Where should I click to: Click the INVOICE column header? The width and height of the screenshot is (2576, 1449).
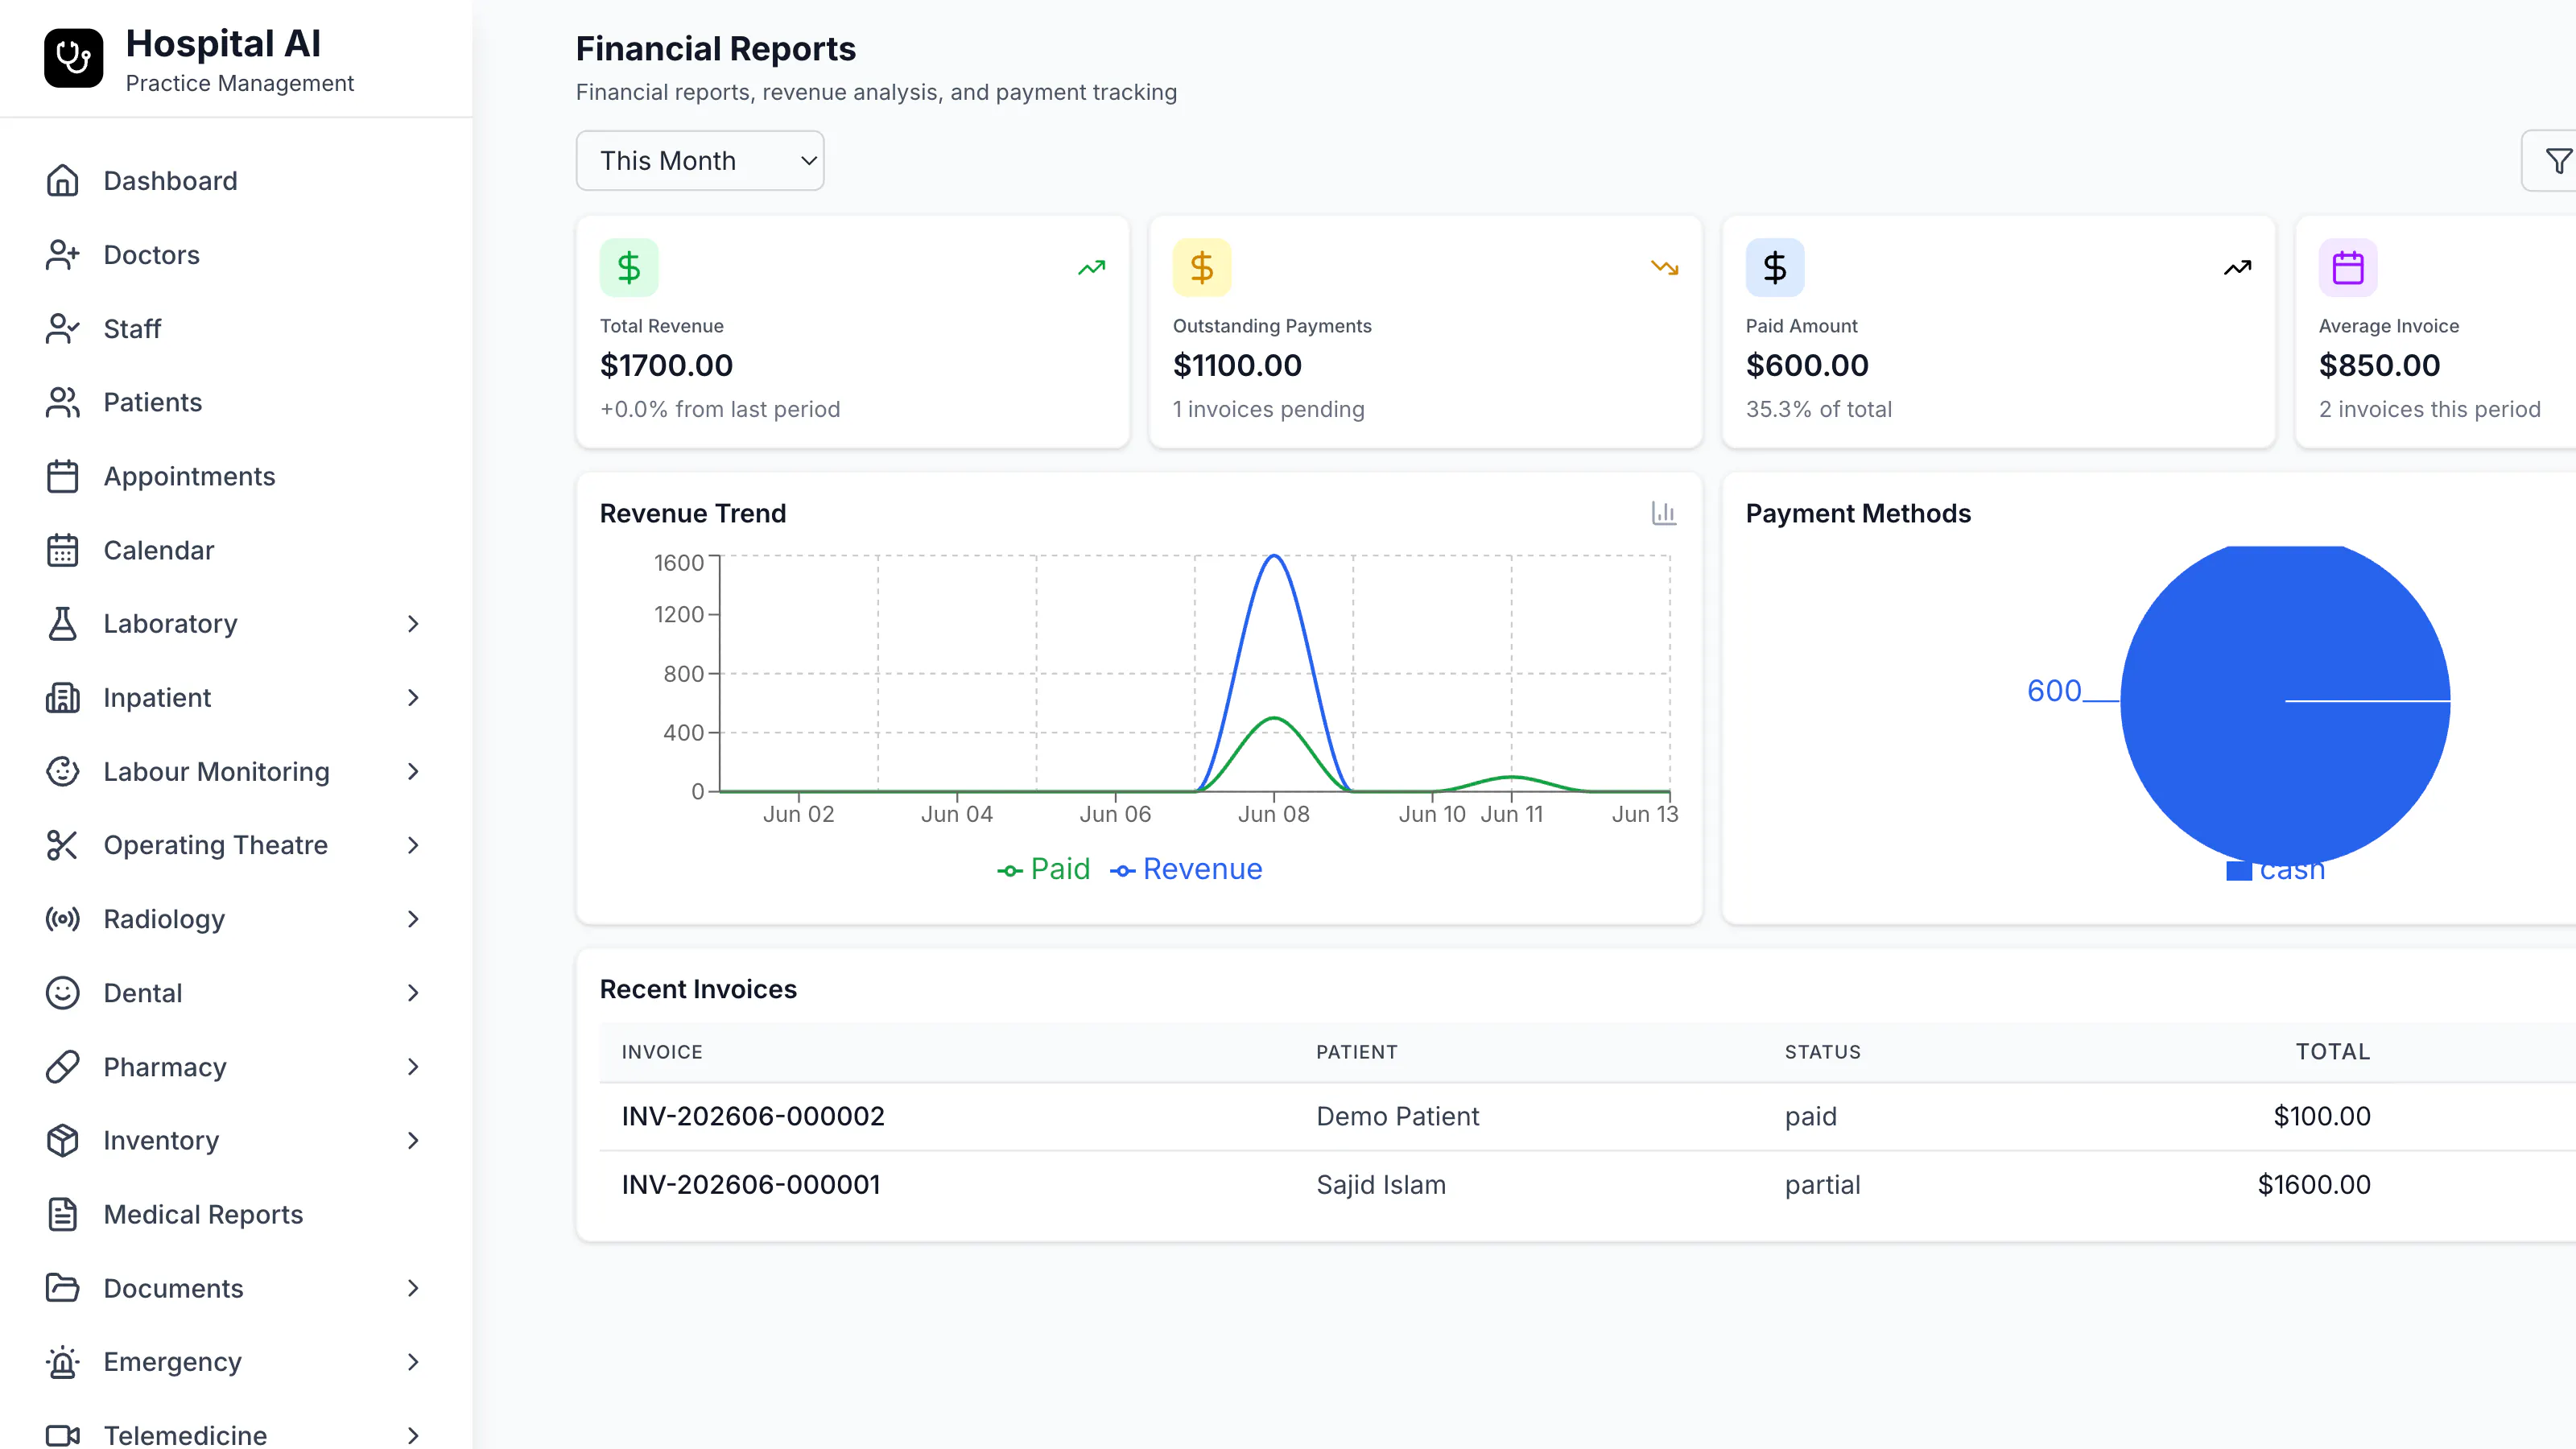click(x=662, y=1052)
